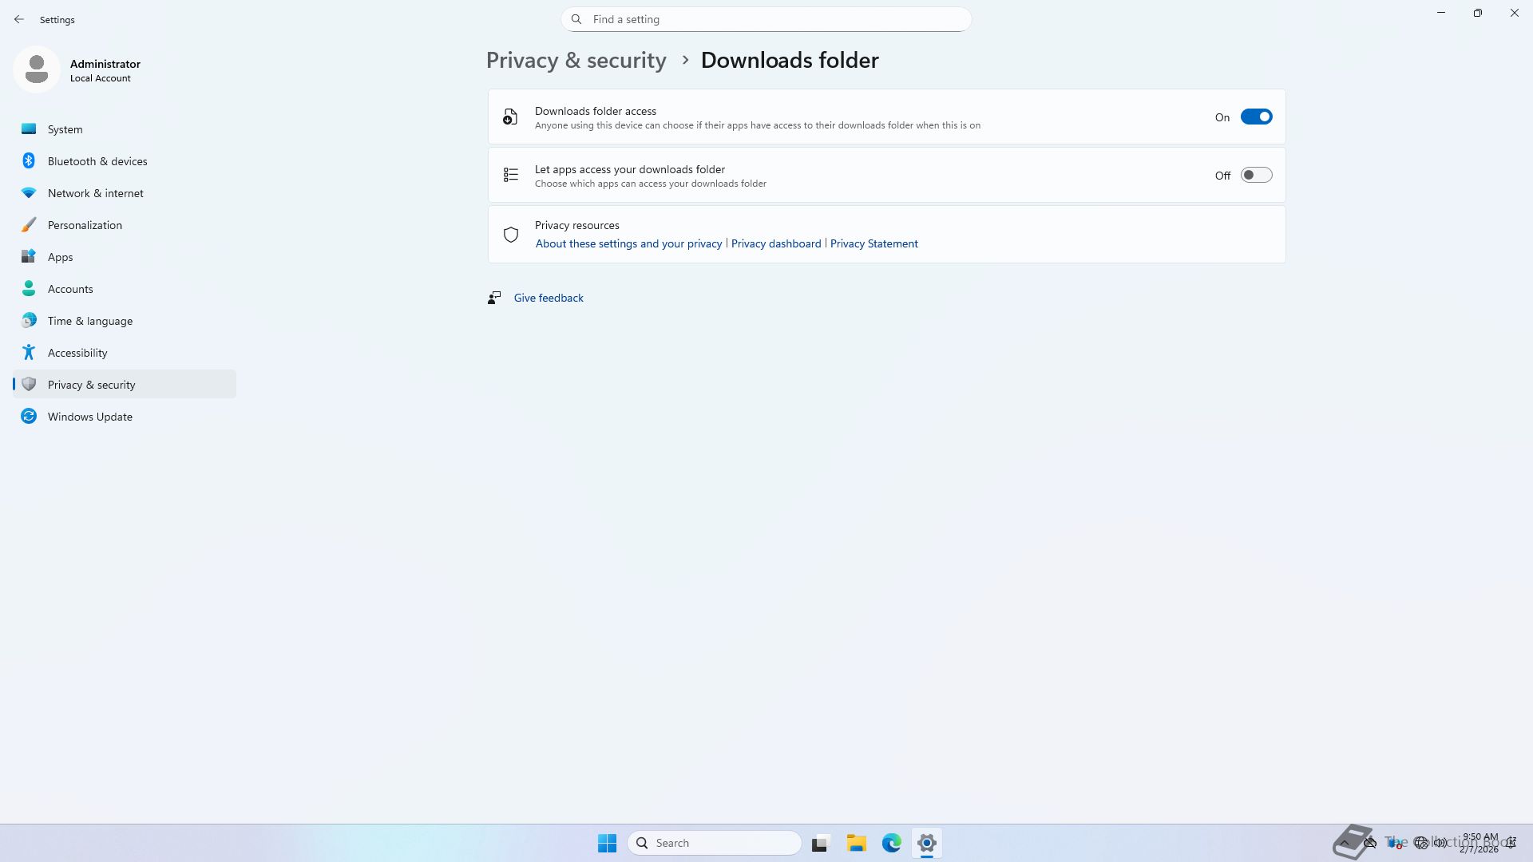Click the Find a setting search box
The width and height of the screenshot is (1533, 862).
(766, 19)
